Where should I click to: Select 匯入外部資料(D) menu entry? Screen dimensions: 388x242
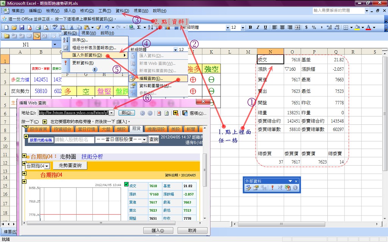(x=95, y=55)
